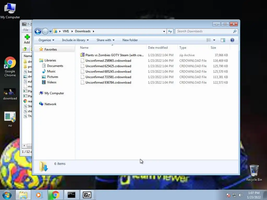Open the File menu in the 7-Zip window

pos(26,30)
